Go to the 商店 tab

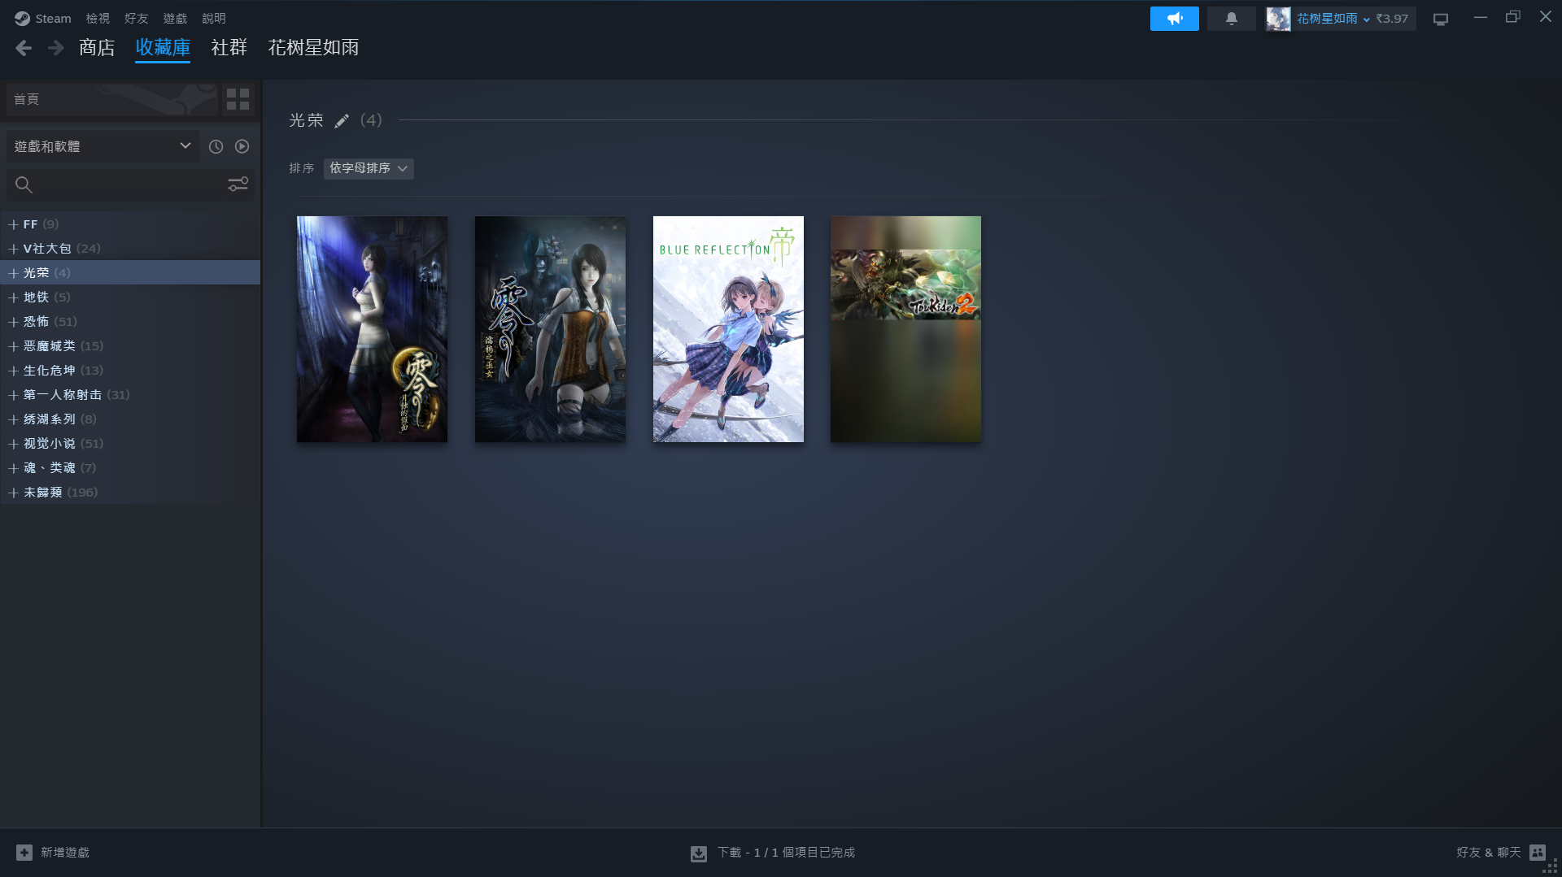97,48
